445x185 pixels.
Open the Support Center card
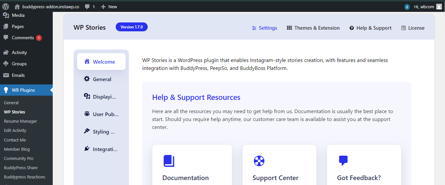click(x=280, y=165)
